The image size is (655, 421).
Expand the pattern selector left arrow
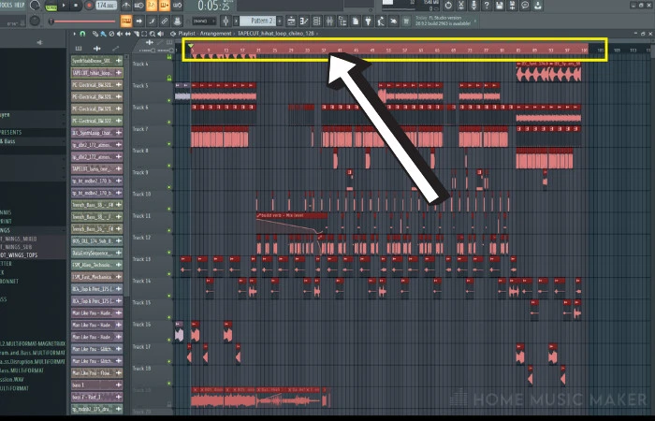coord(236,21)
